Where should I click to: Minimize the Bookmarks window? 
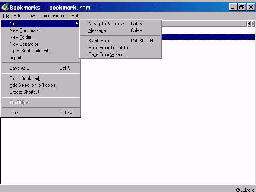point(233,7)
